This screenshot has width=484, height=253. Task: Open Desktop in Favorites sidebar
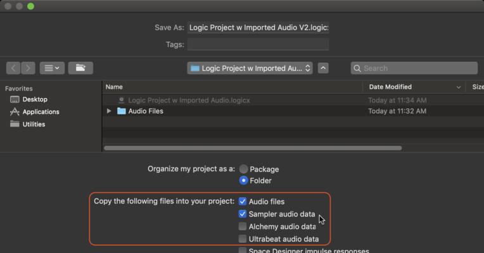[x=35, y=99]
